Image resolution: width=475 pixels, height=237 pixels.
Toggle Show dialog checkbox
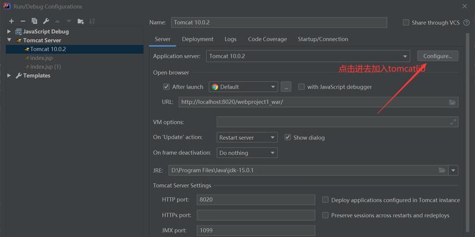288,137
